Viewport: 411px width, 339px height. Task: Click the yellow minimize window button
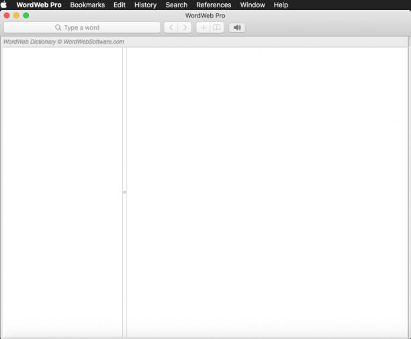point(16,15)
